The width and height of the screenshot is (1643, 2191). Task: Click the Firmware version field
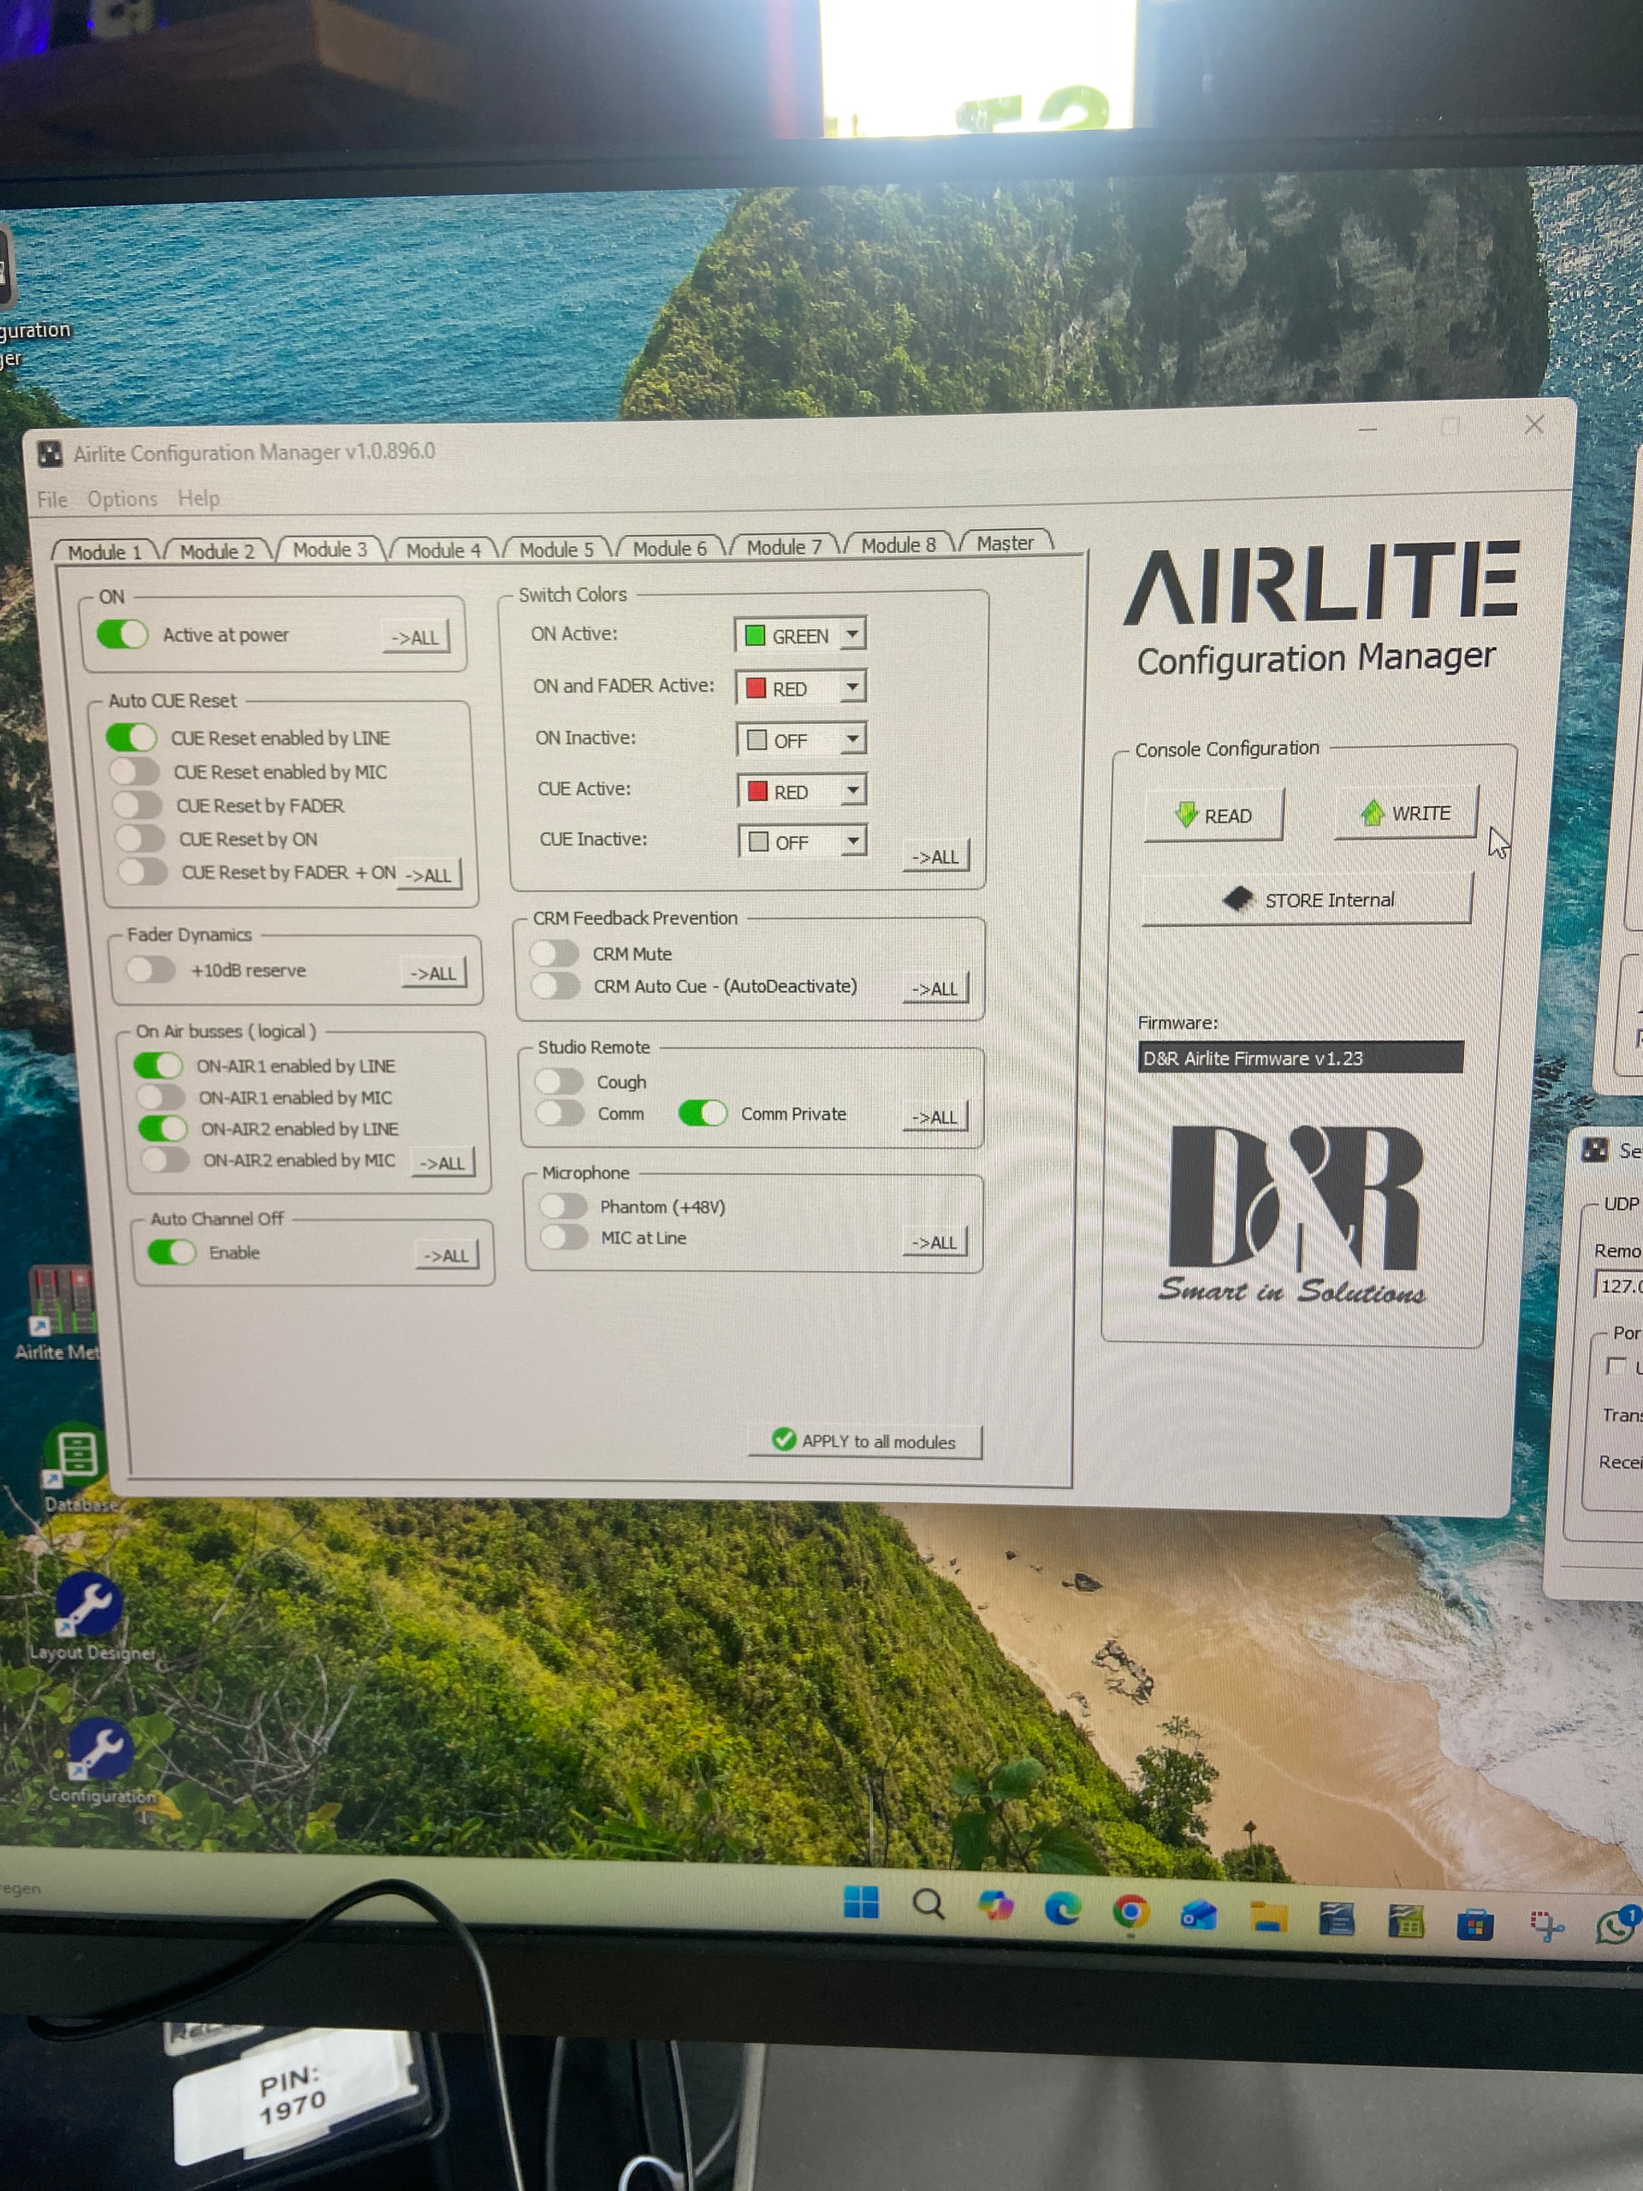(x=1301, y=1057)
